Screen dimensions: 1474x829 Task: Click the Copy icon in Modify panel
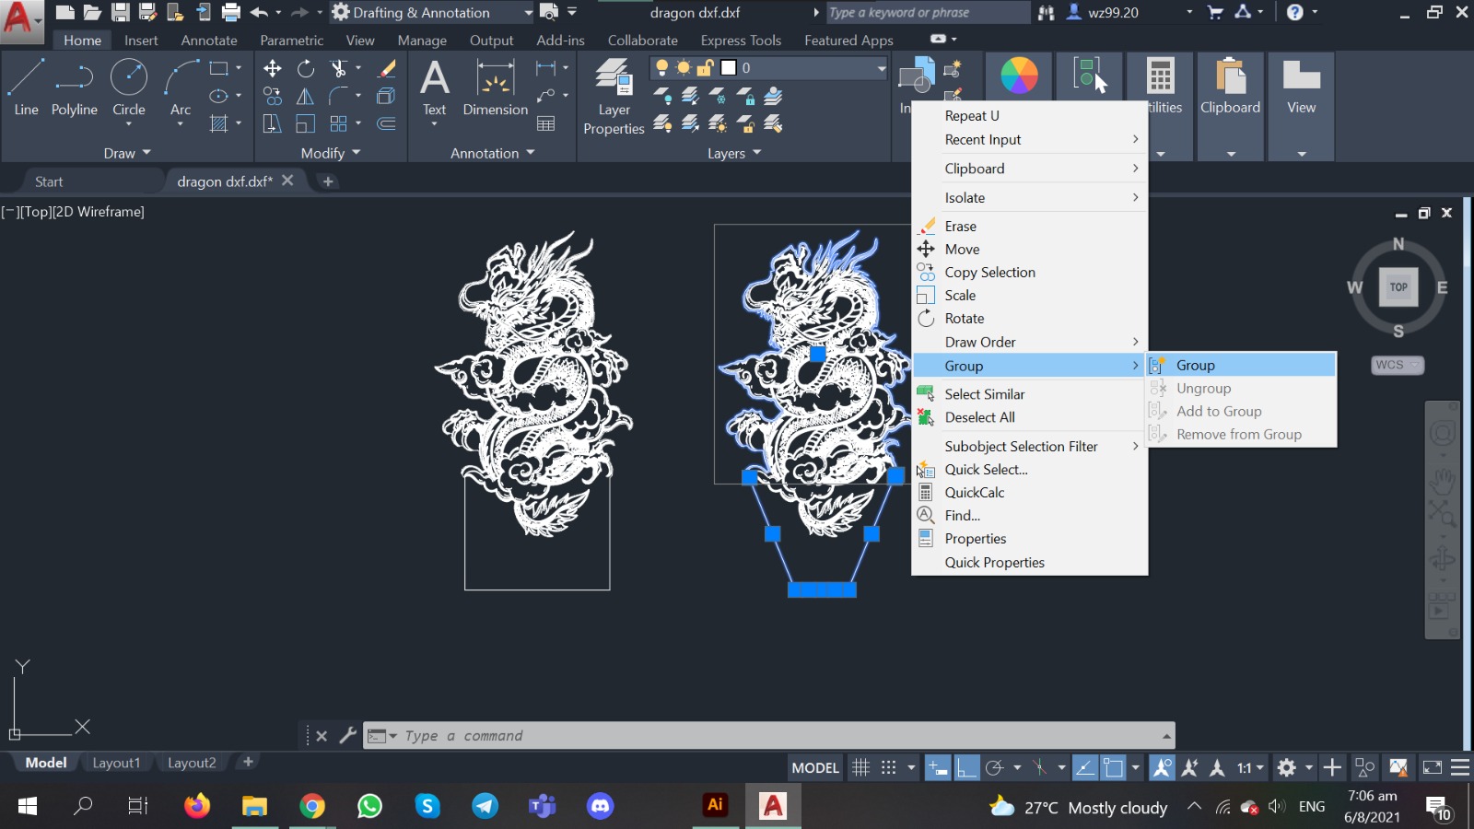click(273, 96)
